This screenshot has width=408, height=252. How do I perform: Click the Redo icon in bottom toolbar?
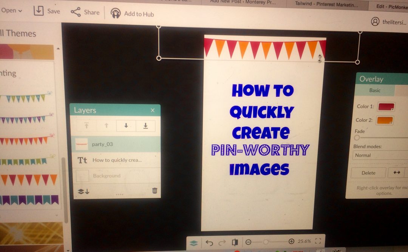coord(222,242)
